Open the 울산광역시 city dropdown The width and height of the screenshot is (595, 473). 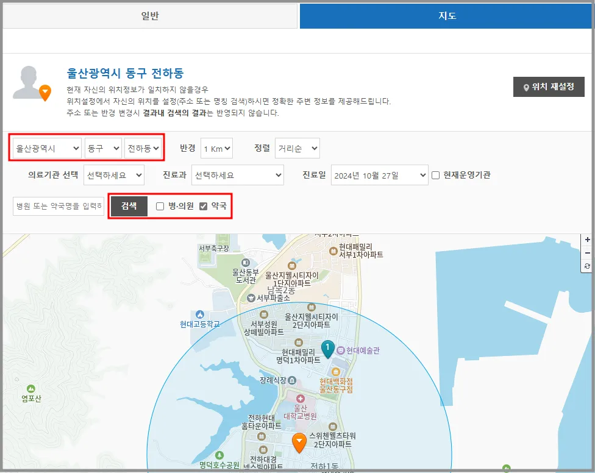point(48,148)
